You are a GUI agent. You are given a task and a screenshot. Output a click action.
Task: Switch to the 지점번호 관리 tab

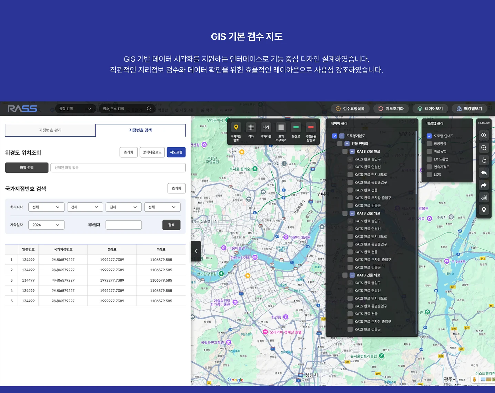click(50, 130)
